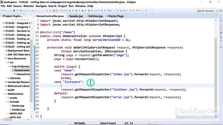Expand the Libraries node
Screen dimensions: 223x125
[x=6, y=78]
